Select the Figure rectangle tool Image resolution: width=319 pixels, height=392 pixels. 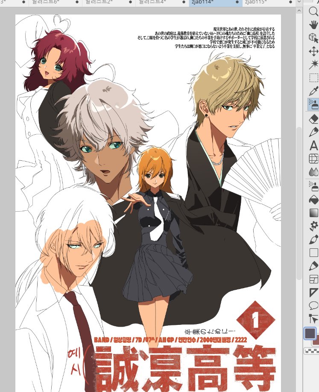pos(313,253)
